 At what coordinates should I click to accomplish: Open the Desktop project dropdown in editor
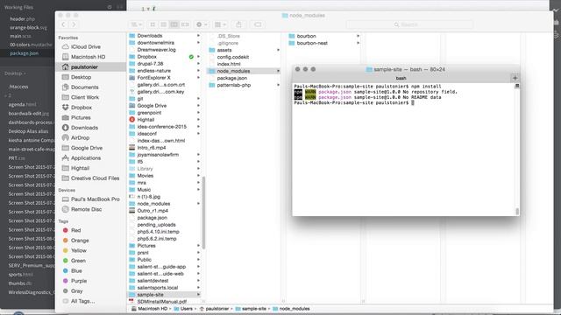coord(15,73)
